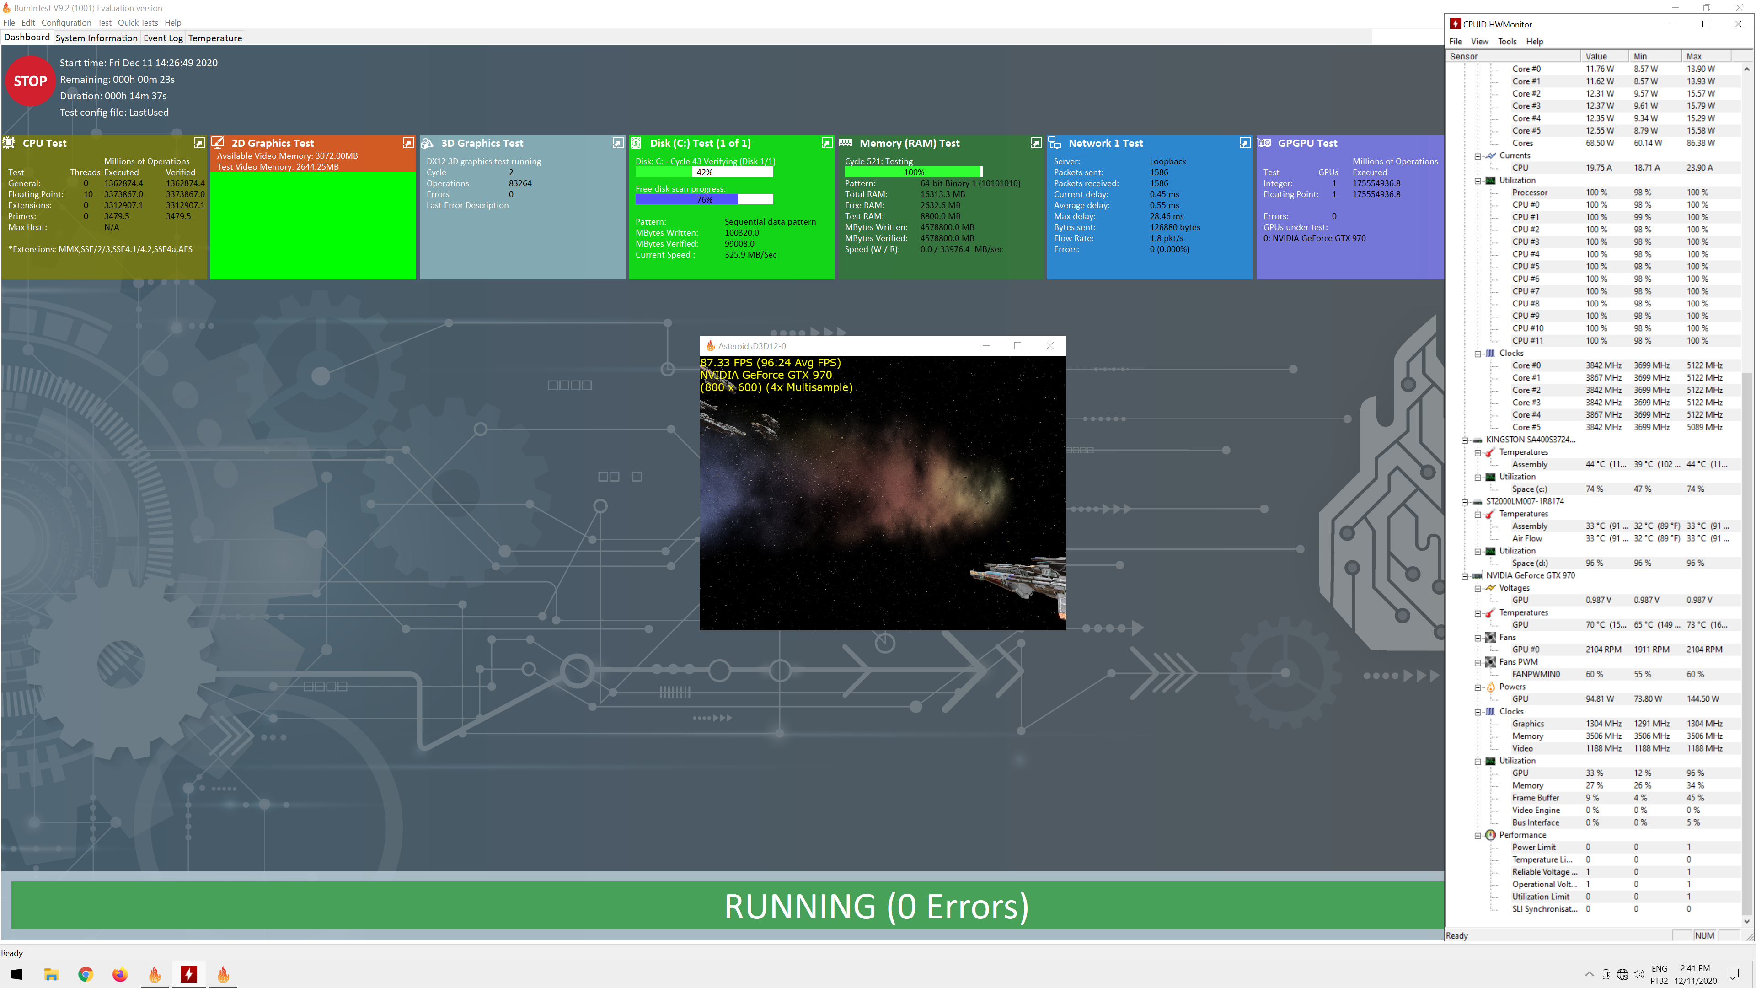Click the Memory Test 100% progress bar

[x=914, y=172]
